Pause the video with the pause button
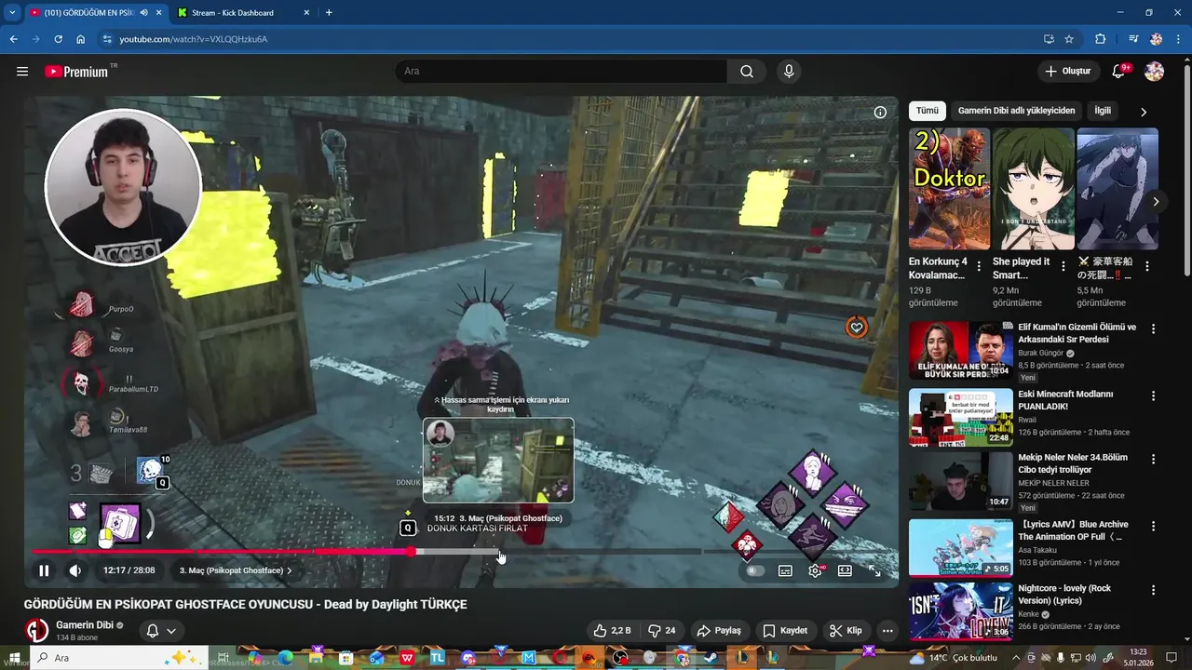1192x670 pixels. (x=44, y=570)
